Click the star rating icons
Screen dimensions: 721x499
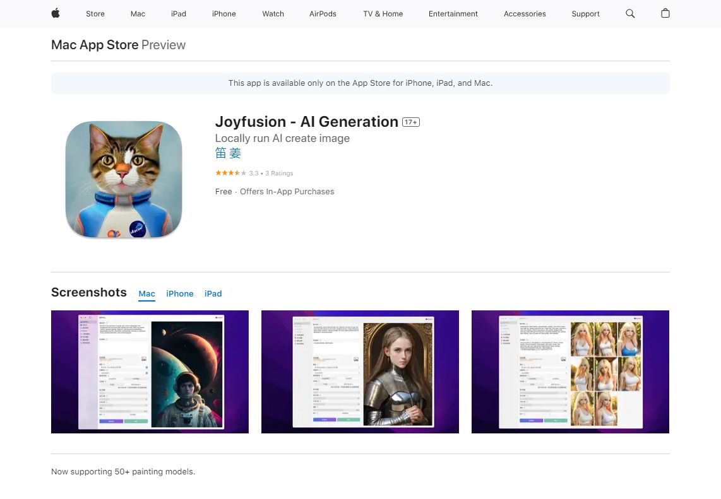point(231,173)
